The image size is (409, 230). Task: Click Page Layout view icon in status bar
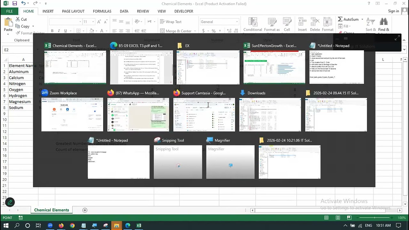(338, 218)
